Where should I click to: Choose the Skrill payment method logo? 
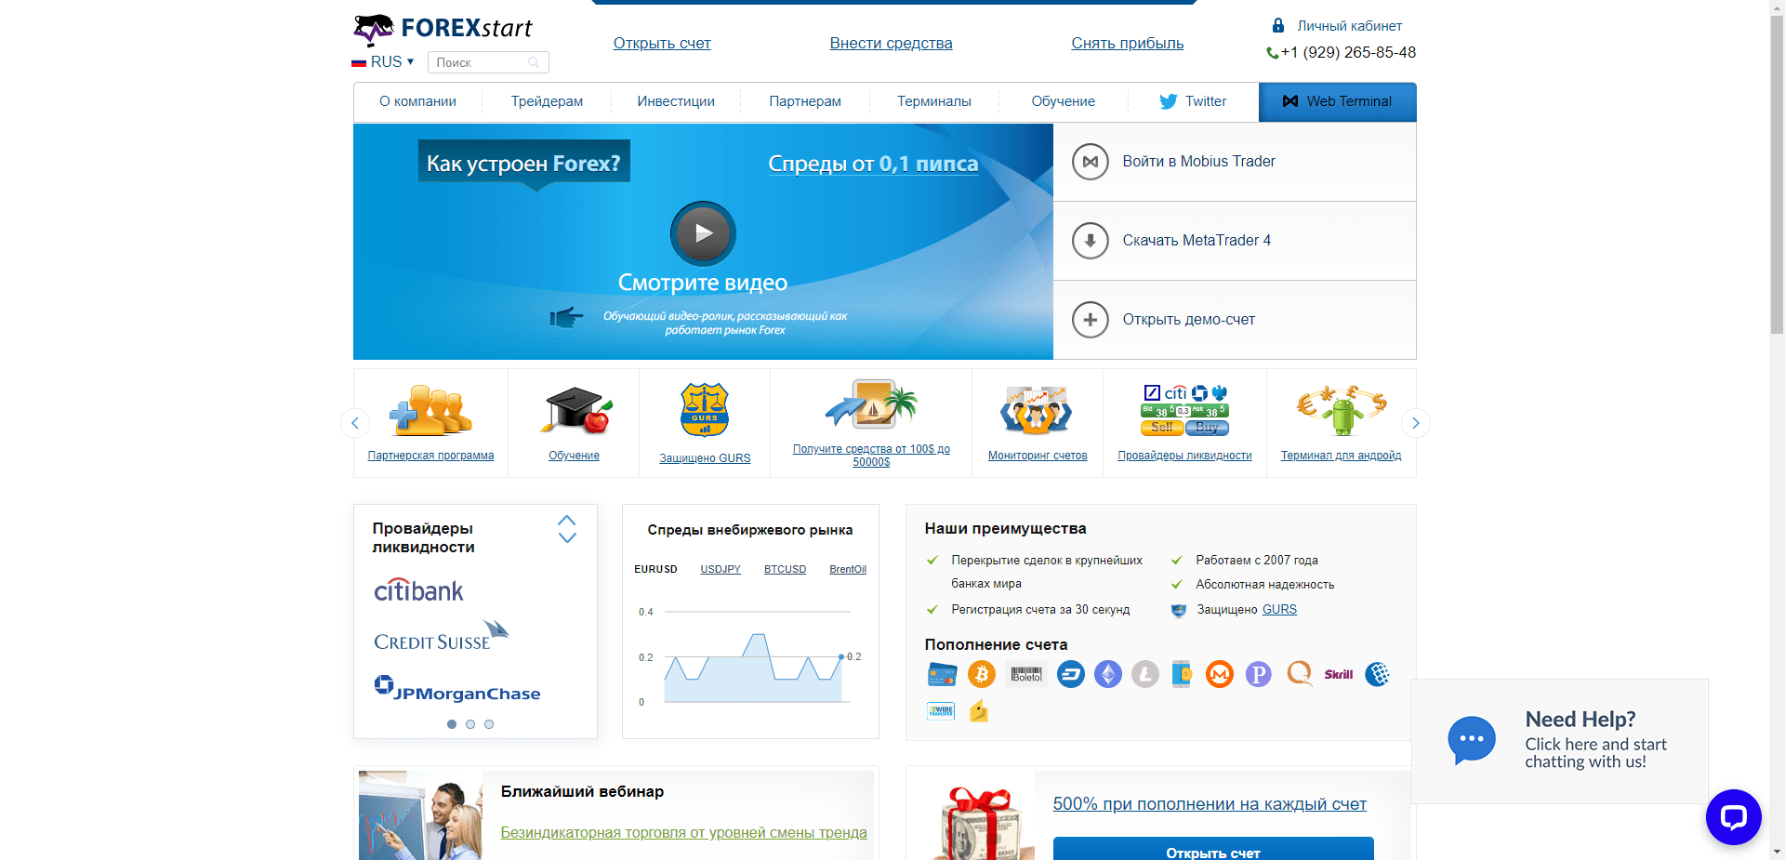(1338, 674)
